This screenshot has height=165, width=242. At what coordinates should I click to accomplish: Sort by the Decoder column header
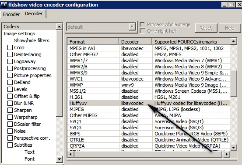tap(135, 42)
